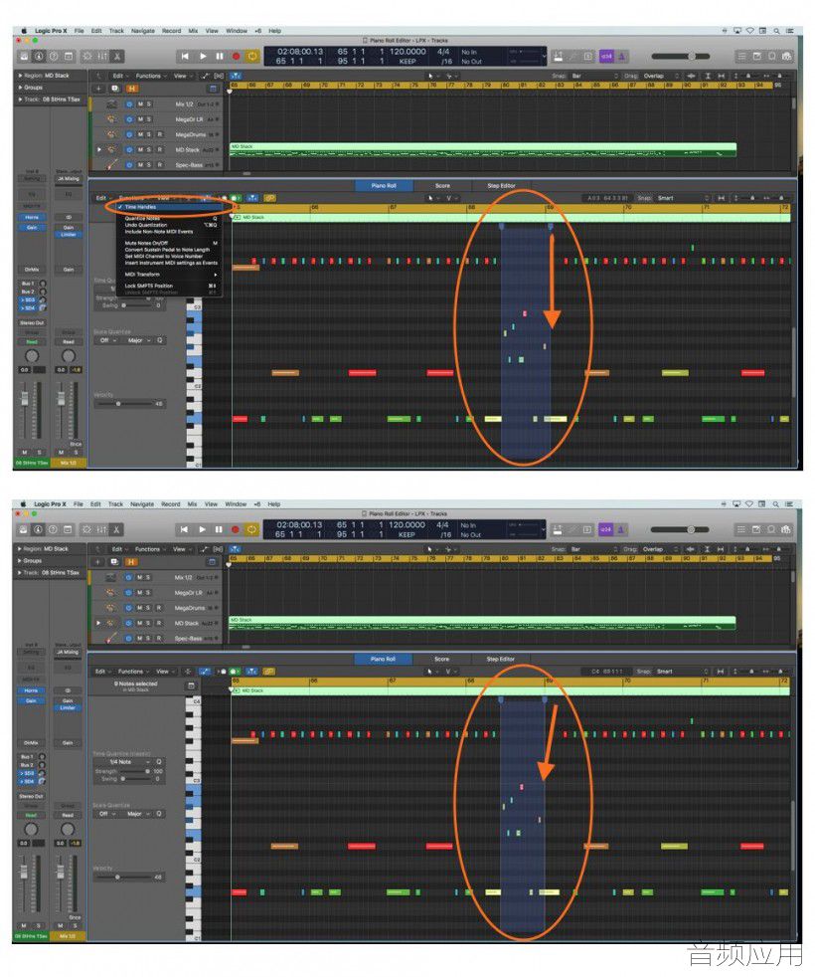815x977 pixels.
Task: Open Spotlight search in the top screenshot's menu bar
Action: (776, 31)
